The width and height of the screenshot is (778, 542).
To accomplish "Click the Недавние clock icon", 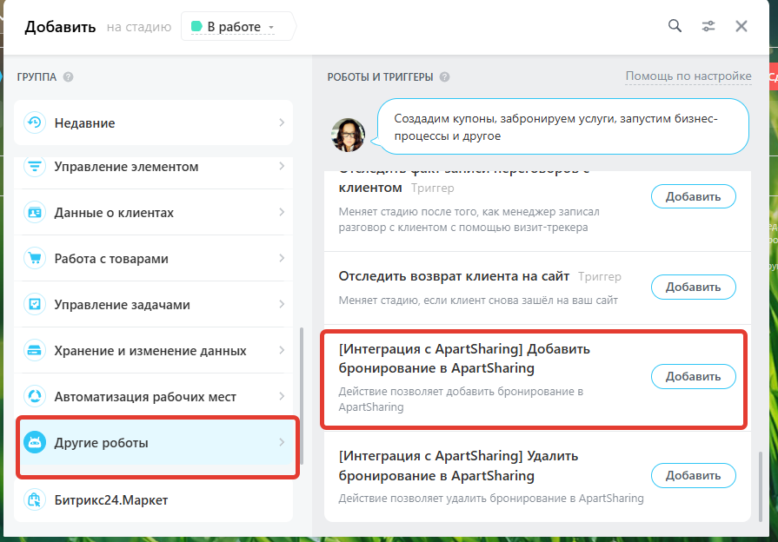I will (x=35, y=122).
